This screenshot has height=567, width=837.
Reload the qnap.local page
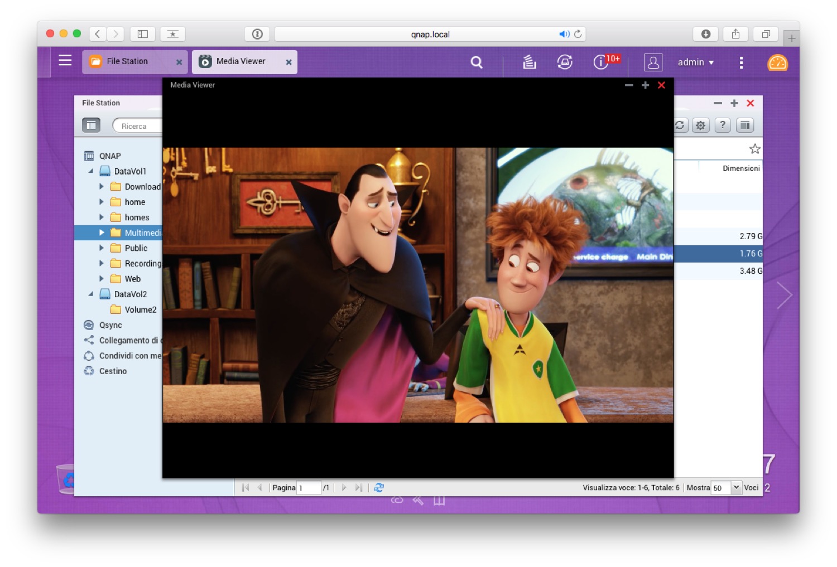point(578,34)
